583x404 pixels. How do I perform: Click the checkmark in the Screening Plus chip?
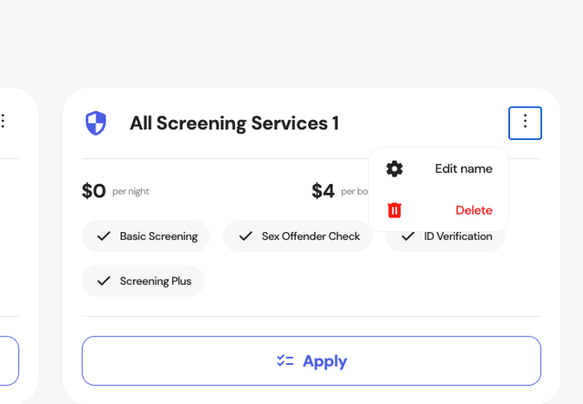[x=104, y=281]
